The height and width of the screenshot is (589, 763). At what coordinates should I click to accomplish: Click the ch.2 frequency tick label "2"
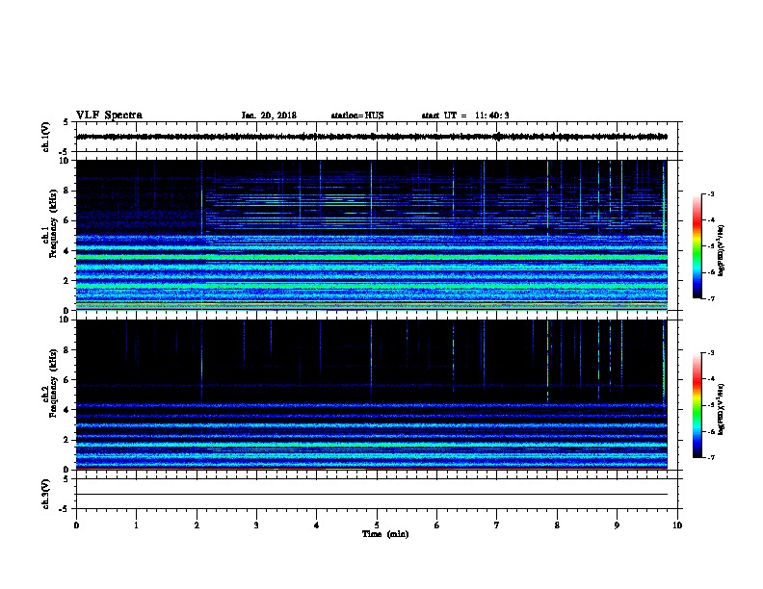pyautogui.click(x=66, y=440)
